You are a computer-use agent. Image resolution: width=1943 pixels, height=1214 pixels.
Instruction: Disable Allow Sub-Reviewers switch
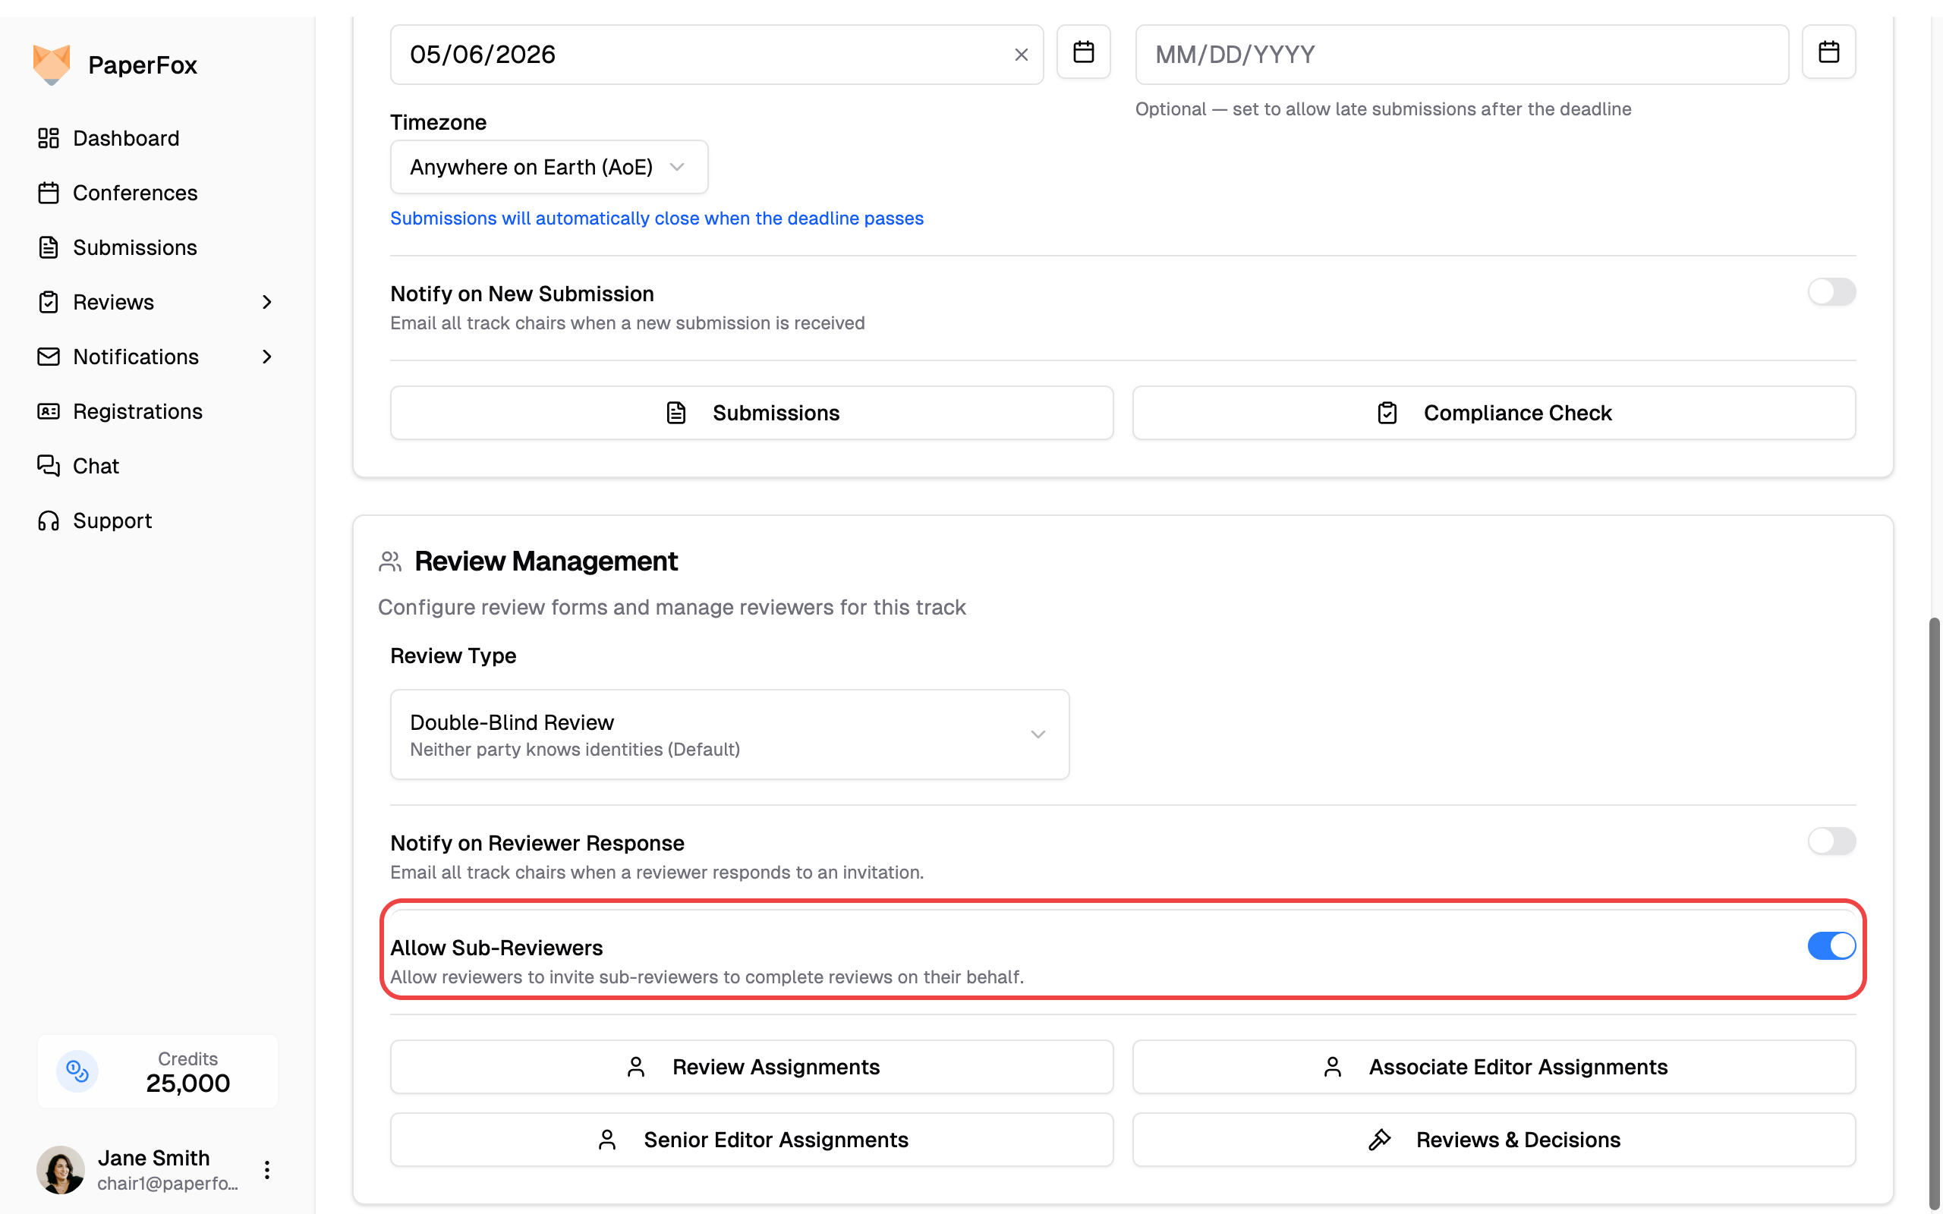coord(1831,946)
